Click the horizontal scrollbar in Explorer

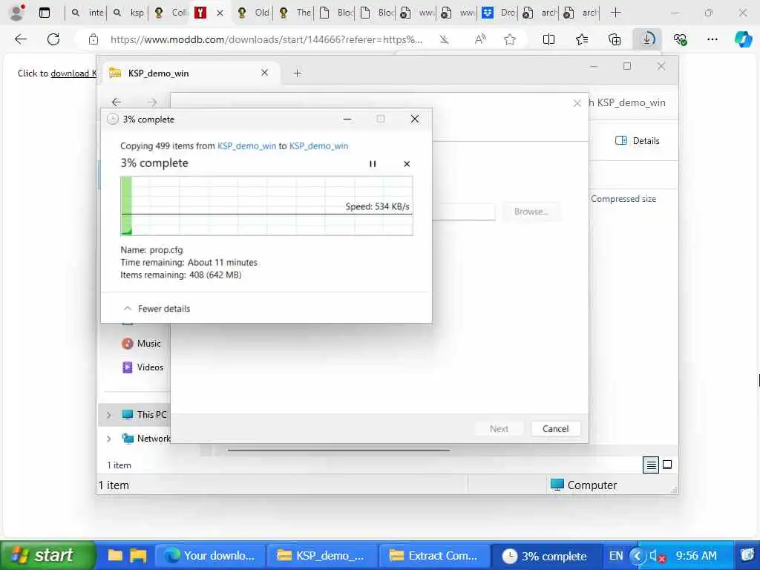point(338,451)
